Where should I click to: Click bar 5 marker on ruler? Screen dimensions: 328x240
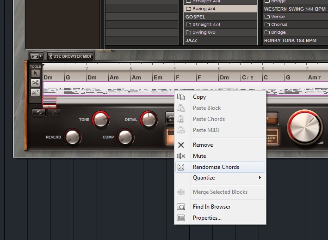pyautogui.click(x=219, y=68)
